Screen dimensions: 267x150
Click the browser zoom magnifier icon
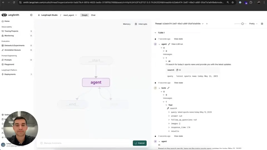tap(228, 2)
